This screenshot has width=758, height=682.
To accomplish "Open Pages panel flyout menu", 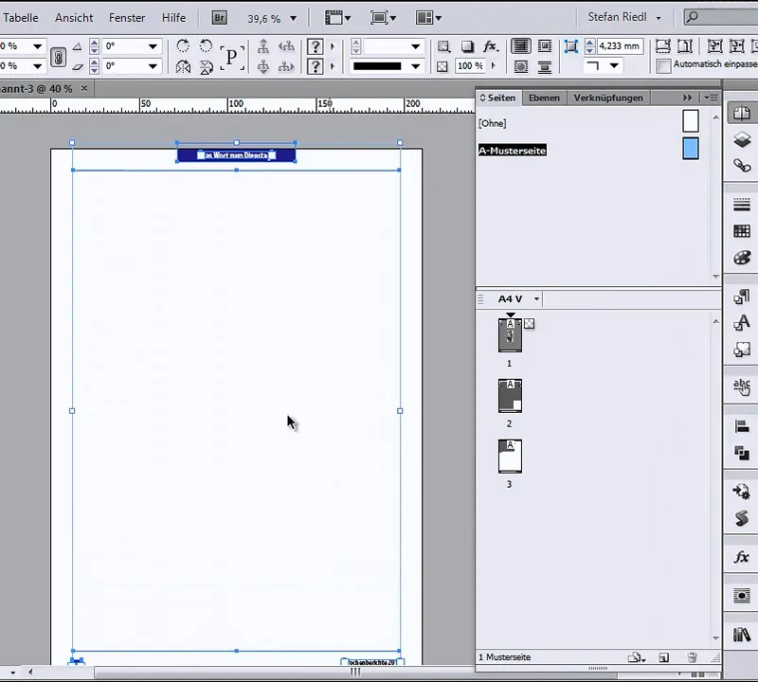I will (711, 98).
